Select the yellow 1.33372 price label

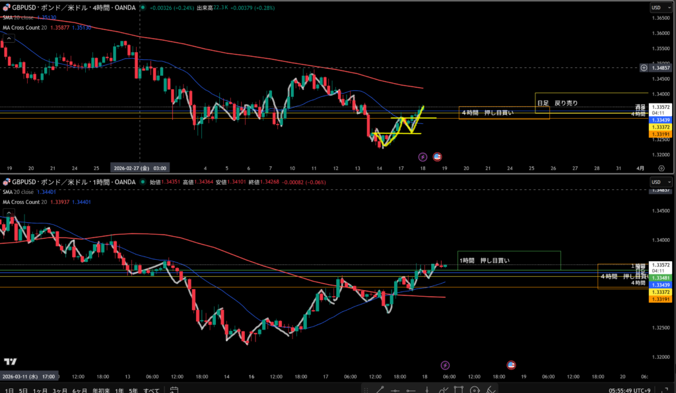click(662, 126)
